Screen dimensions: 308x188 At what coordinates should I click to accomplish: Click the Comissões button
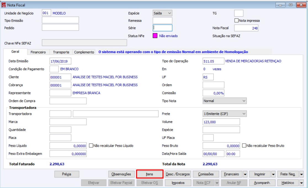206,174
